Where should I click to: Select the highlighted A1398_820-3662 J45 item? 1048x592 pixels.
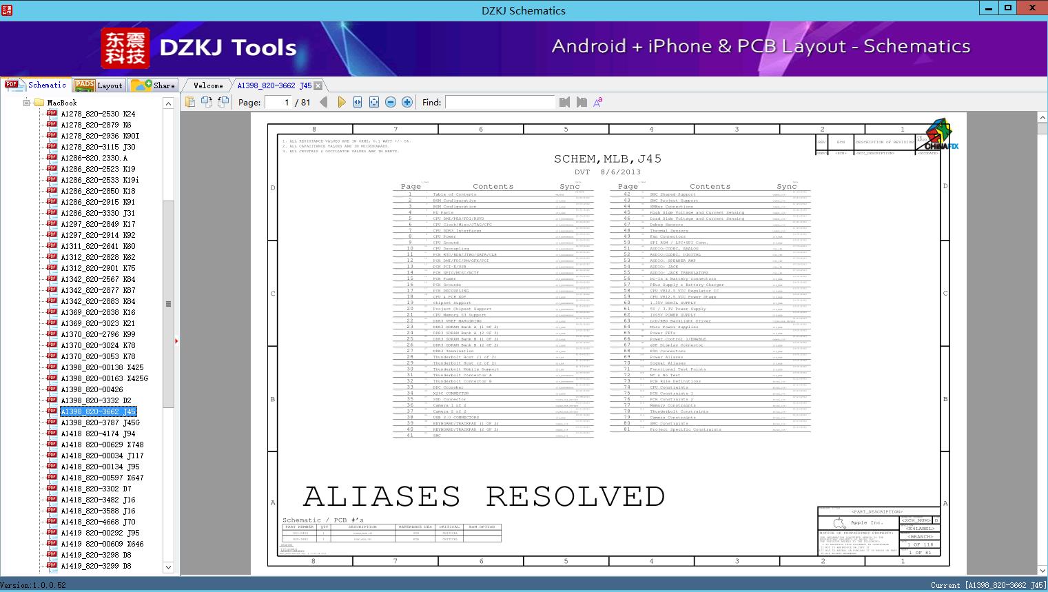[99, 411]
